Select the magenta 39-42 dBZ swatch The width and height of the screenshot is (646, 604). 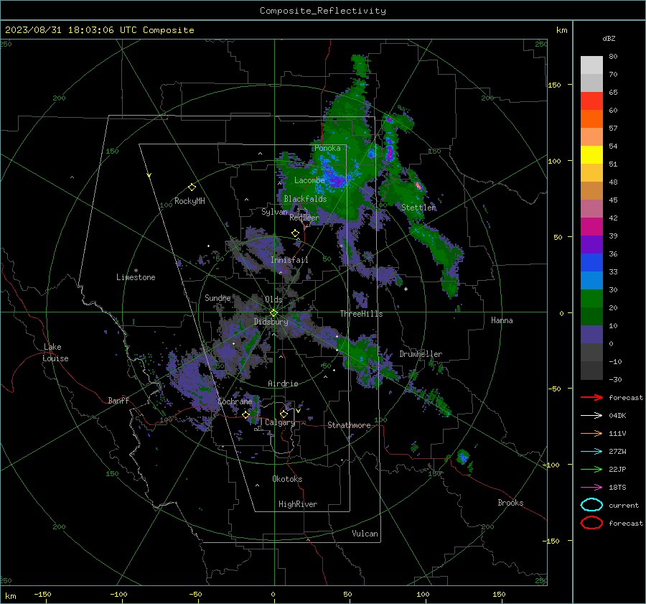coord(591,227)
